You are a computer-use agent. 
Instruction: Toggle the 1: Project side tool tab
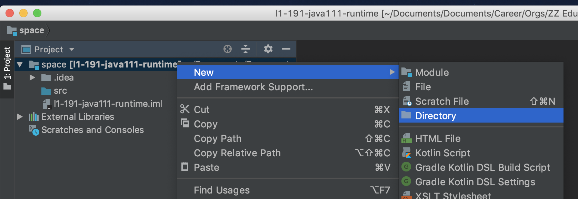click(x=7, y=69)
